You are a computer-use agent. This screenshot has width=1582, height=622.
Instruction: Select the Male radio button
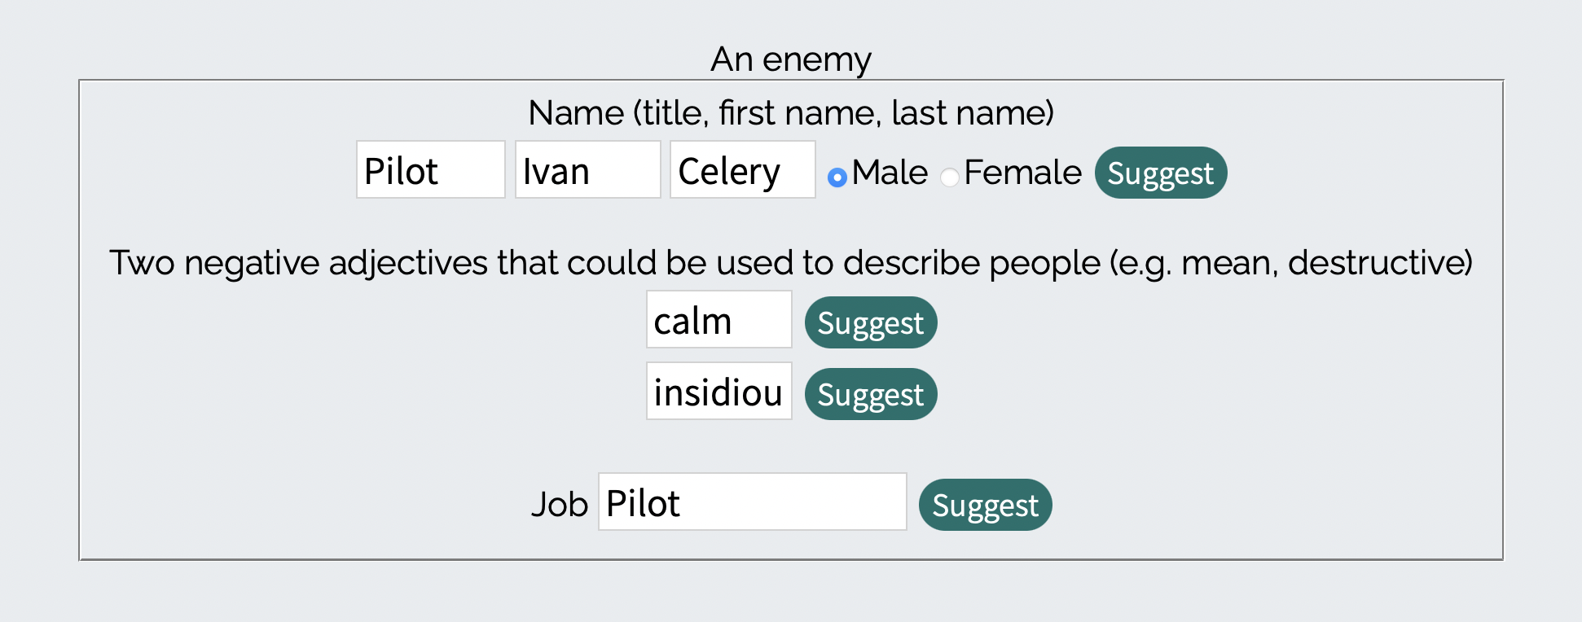(x=837, y=177)
